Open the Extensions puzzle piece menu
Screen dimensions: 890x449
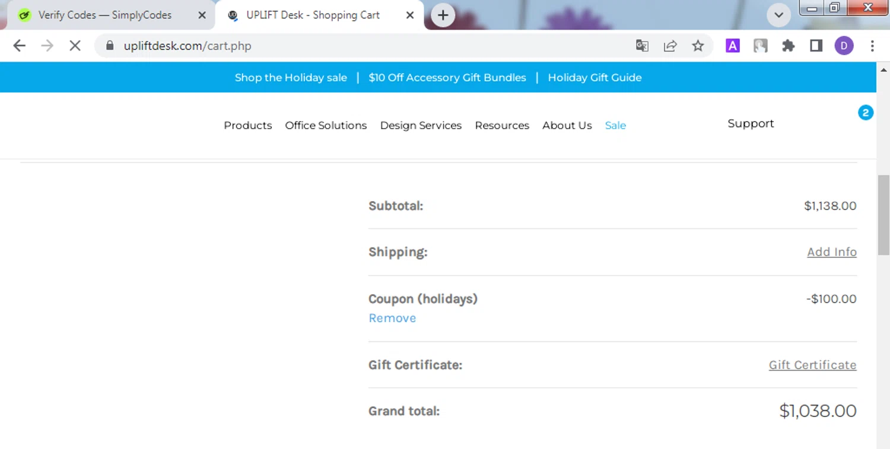click(789, 46)
